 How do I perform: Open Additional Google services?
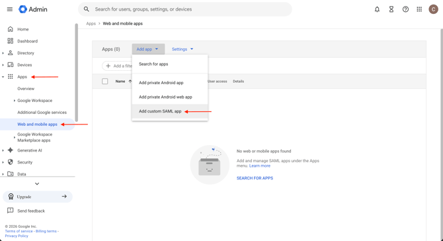[x=42, y=113]
